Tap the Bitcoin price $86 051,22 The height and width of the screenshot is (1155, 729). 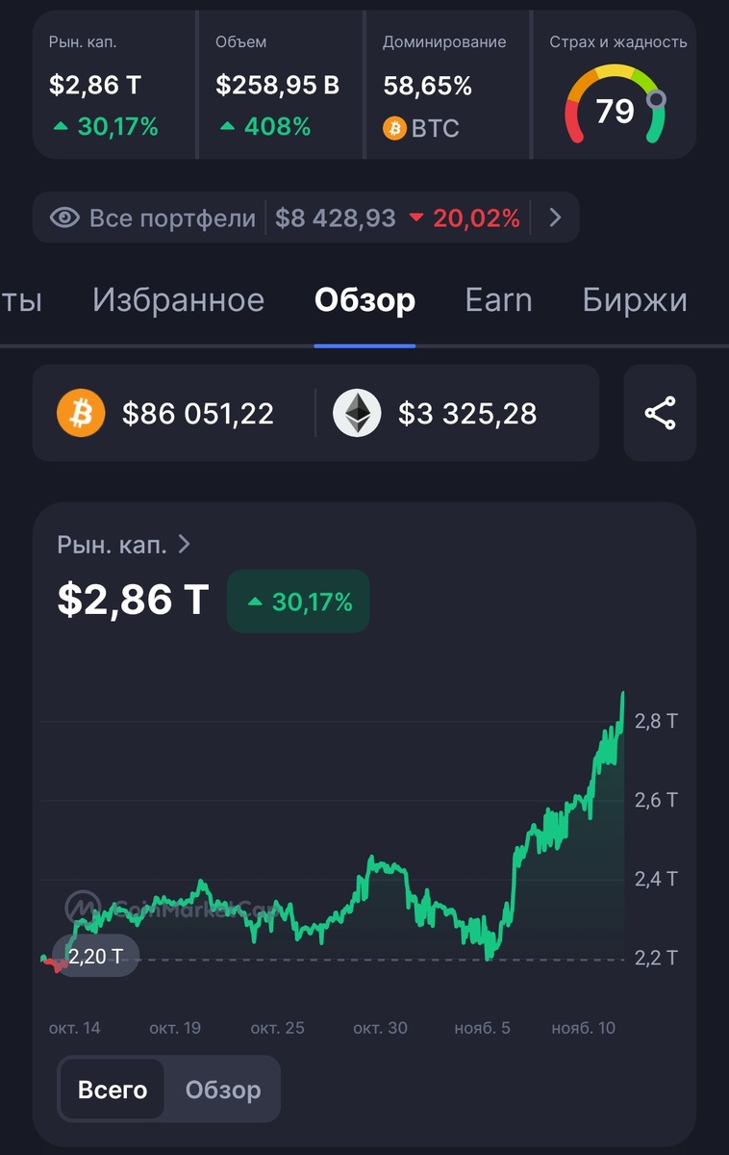pyautogui.click(x=198, y=414)
